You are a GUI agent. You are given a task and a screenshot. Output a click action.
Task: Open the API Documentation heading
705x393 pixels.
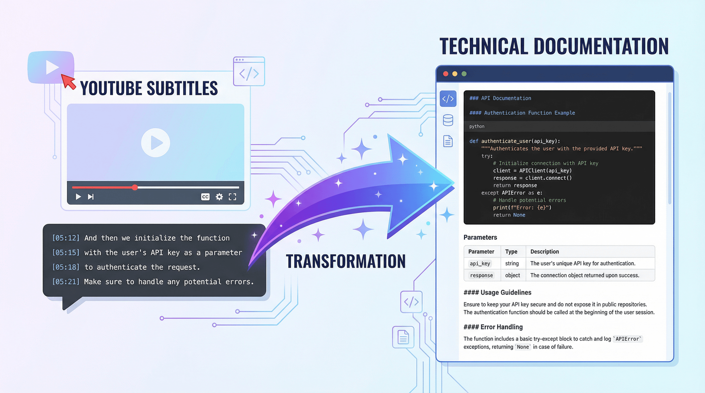tap(500, 98)
